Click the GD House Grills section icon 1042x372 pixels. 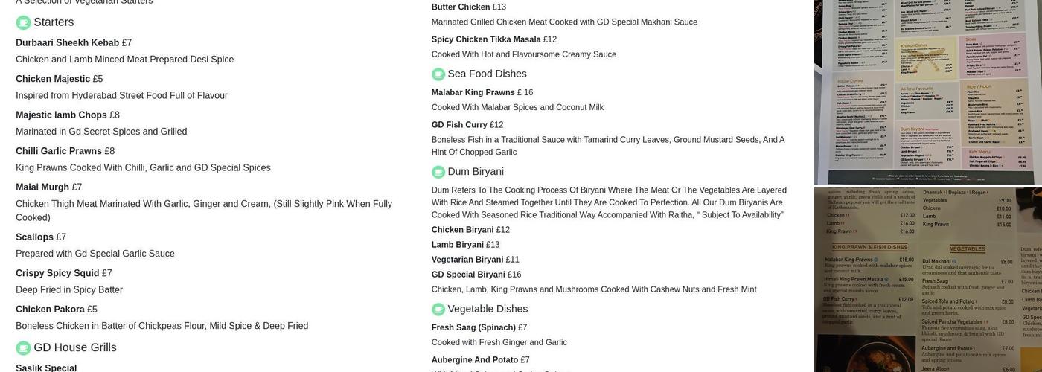[23, 348]
